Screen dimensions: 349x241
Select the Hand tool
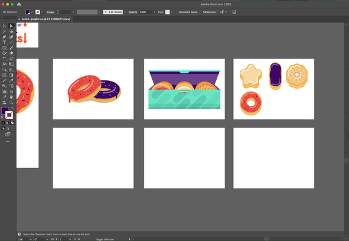pyautogui.click(x=11, y=97)
